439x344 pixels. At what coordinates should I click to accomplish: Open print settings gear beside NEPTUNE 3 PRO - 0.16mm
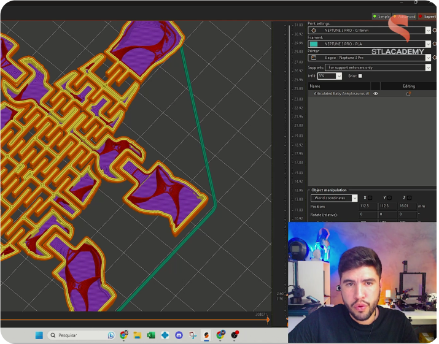pyautogui.click(x=435, y=30)
